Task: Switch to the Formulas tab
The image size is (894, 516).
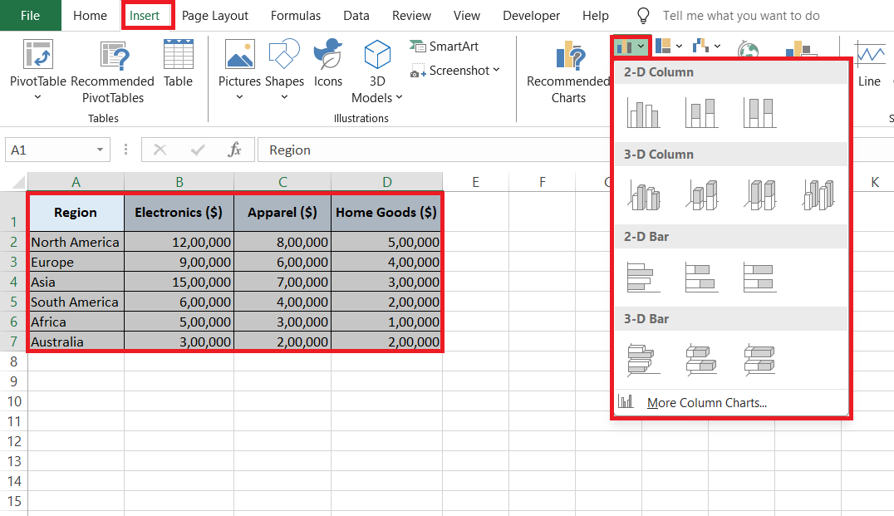Action: point(295,16)
